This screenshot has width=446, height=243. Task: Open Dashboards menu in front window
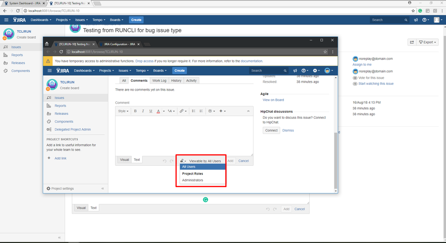84,71
